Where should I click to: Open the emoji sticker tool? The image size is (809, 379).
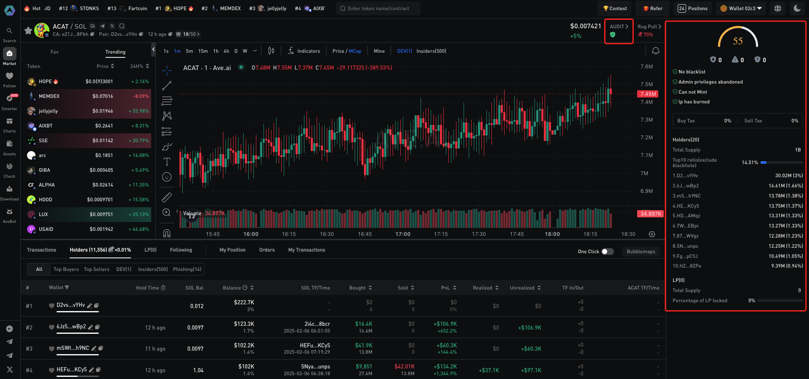[167, 177]
